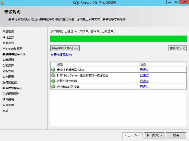Click green check icon for Windows 防火墙
Image resolution: width=189 pixels, height=141 pixels.
pos(53,87)
